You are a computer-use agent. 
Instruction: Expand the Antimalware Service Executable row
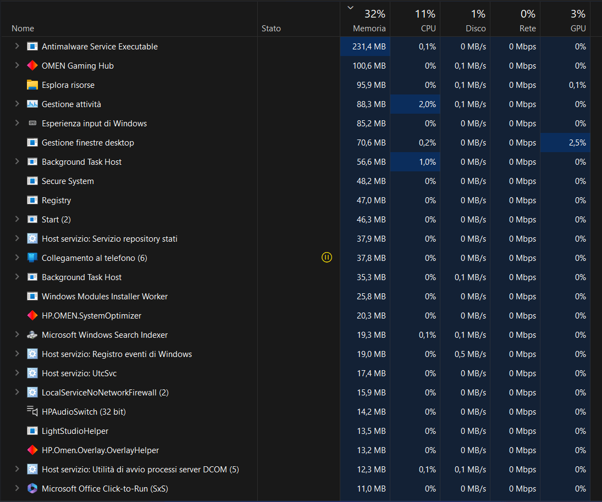pyautogui.click(x=17, y=46)
